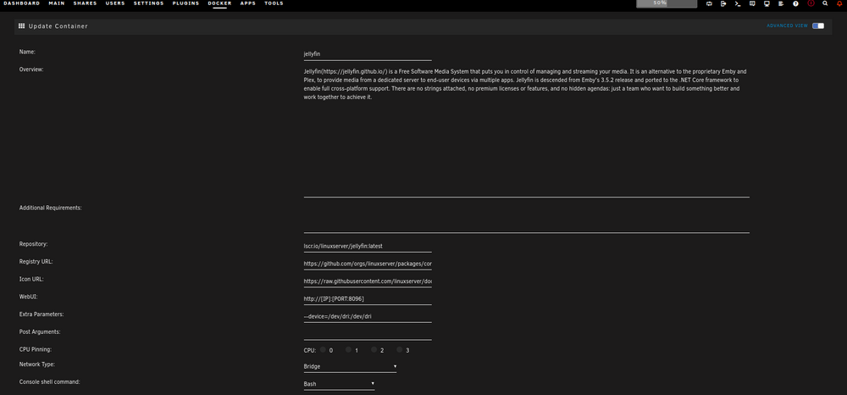
Task: Open the system Info monitor icon
Action: tap(767, 3)
